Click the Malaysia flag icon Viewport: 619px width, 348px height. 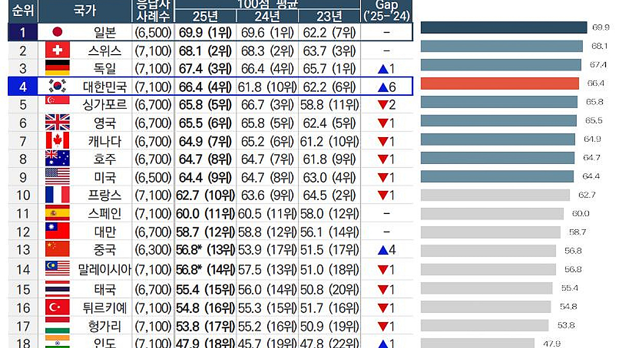(x=57, y=269)
